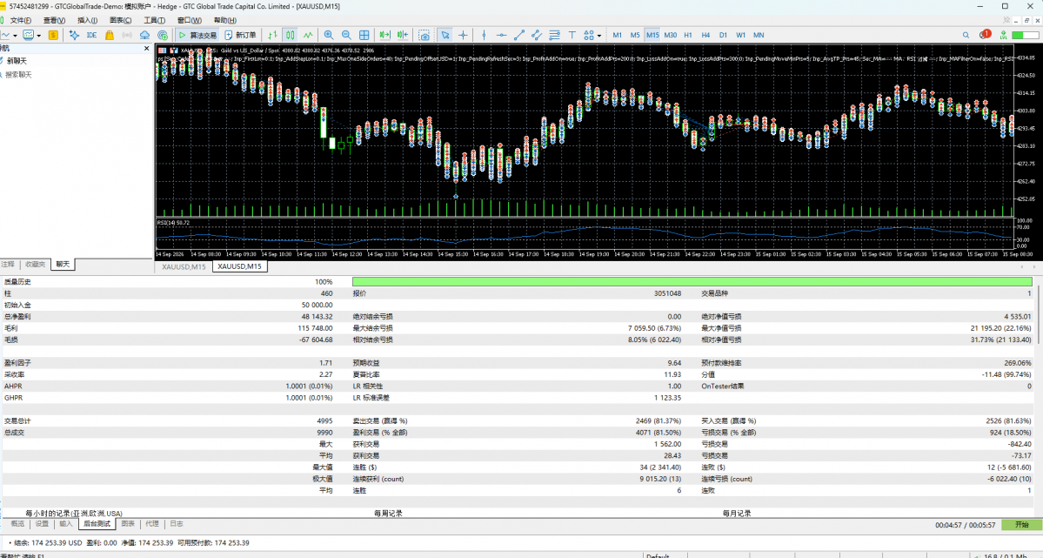Open the Market shopping bag icon
This screenshot has width=1043, height=558.
(x=109, y=35)
